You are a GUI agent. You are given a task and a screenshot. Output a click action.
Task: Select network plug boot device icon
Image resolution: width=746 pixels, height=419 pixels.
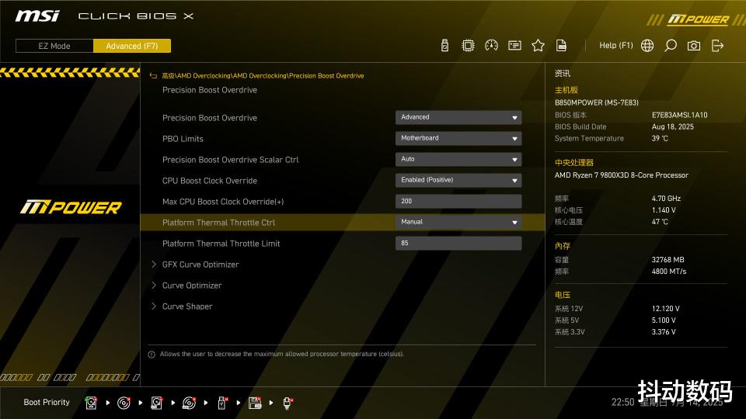[288, 403]
